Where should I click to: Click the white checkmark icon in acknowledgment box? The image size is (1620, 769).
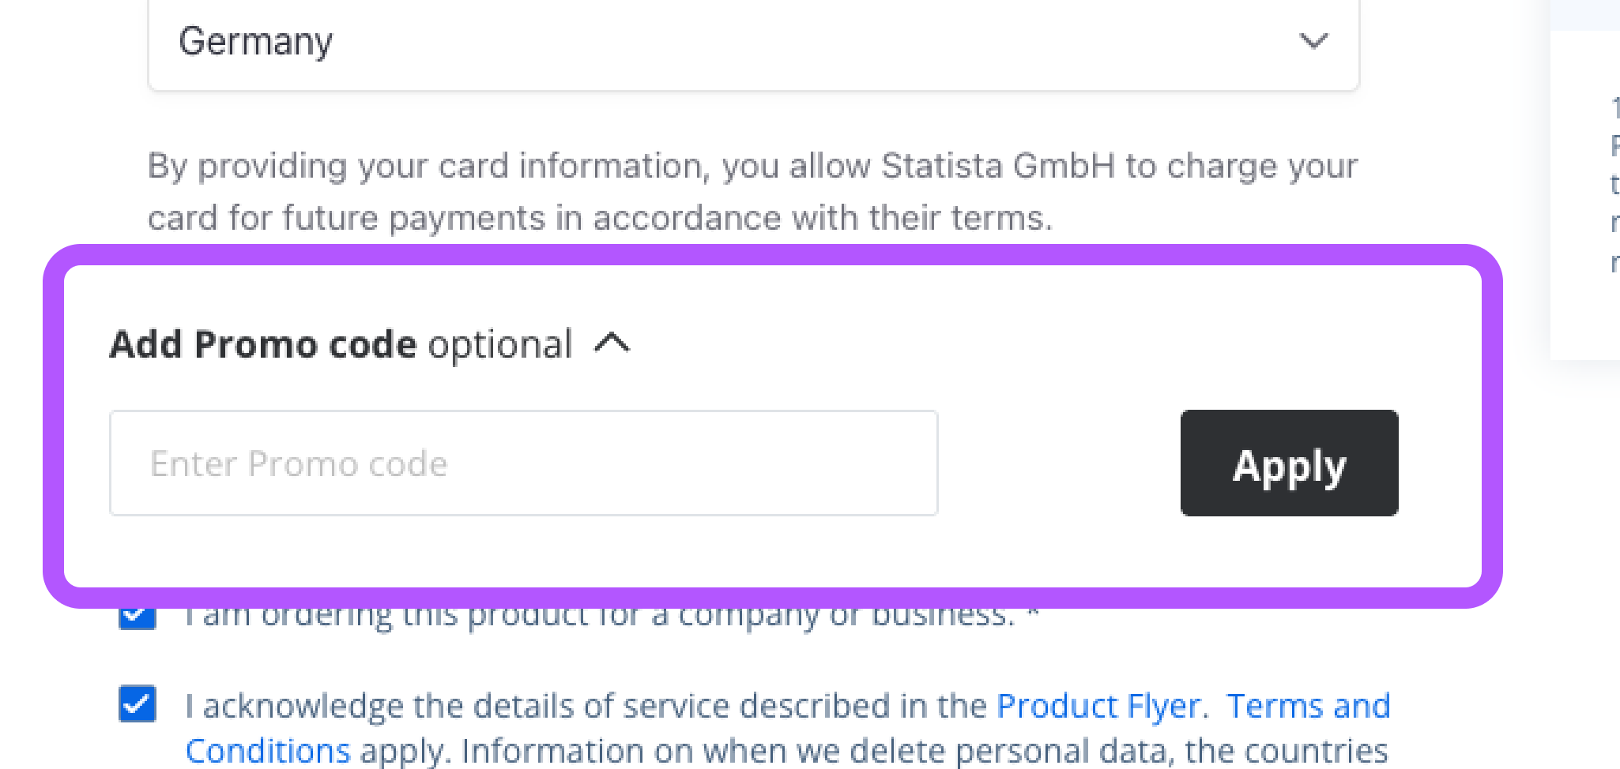(138, 703)
